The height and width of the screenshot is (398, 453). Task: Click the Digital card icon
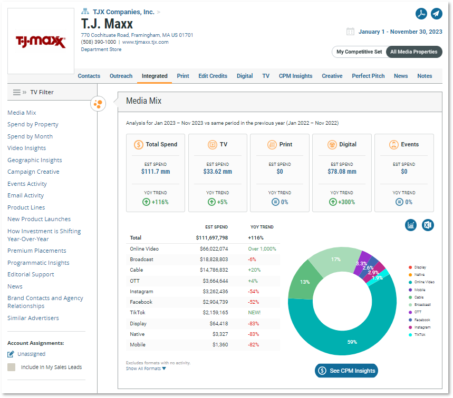(x=332, y=144)
